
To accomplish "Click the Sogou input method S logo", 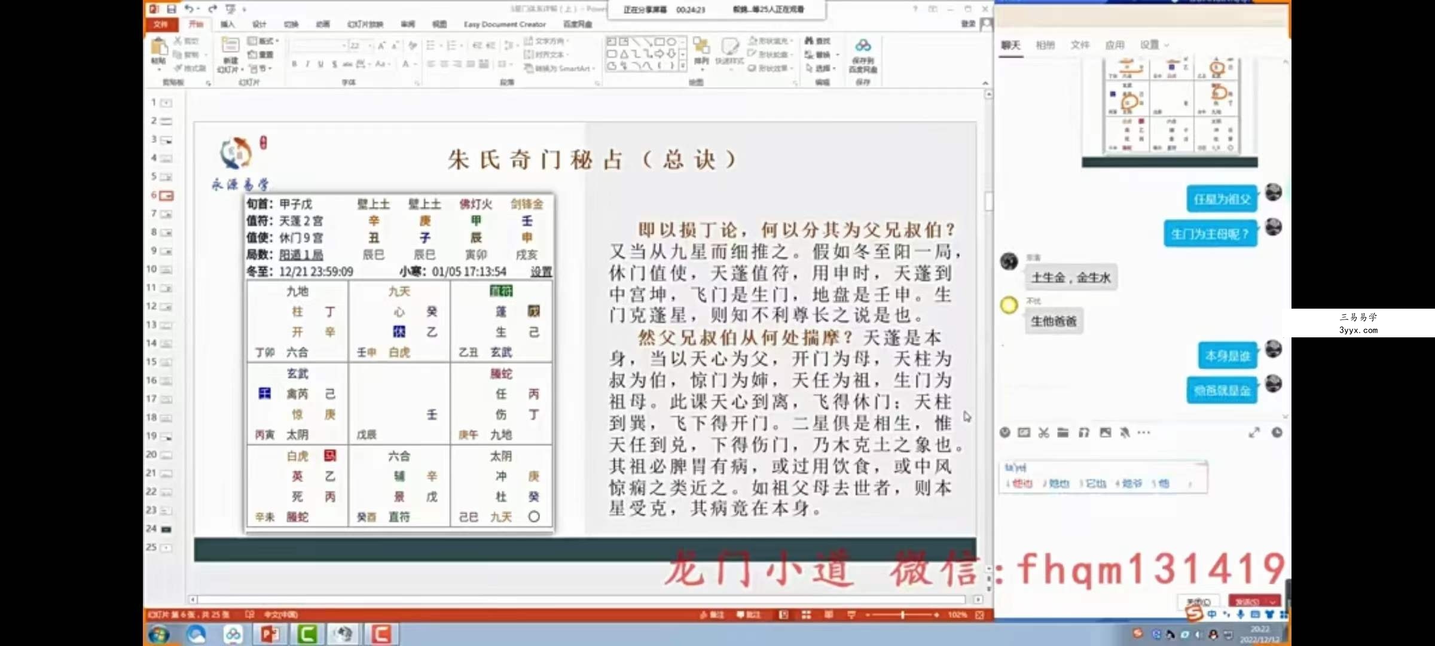I will pyautogui.click(x=1193, y=613).
